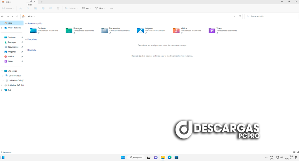Open the Música folder icon

click(x=176, y=30)
